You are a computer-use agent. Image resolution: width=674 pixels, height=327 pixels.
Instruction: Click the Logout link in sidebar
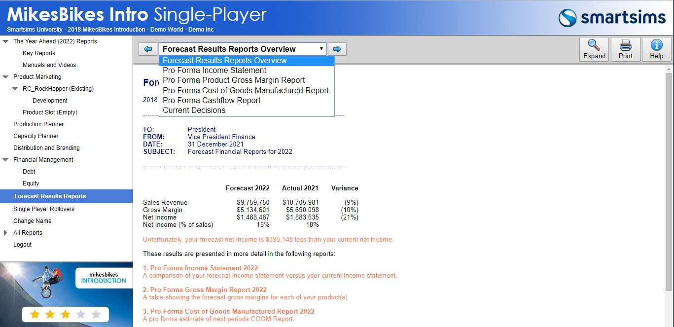tap(22, 245)
